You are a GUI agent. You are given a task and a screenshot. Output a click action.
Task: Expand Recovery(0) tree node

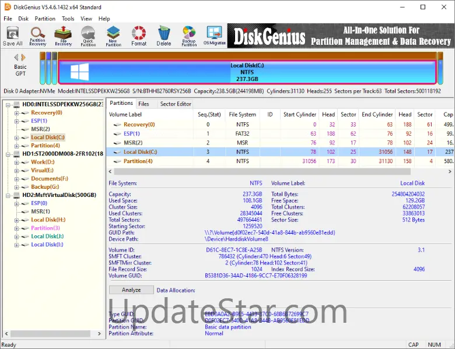(x=16, y=113)
